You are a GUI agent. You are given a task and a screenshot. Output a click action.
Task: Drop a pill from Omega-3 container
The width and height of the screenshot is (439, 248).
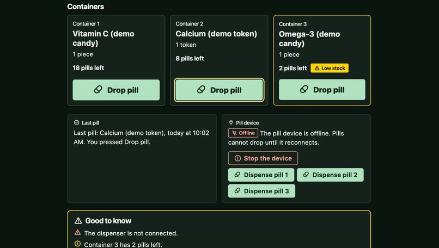click(x=322, y=90)
